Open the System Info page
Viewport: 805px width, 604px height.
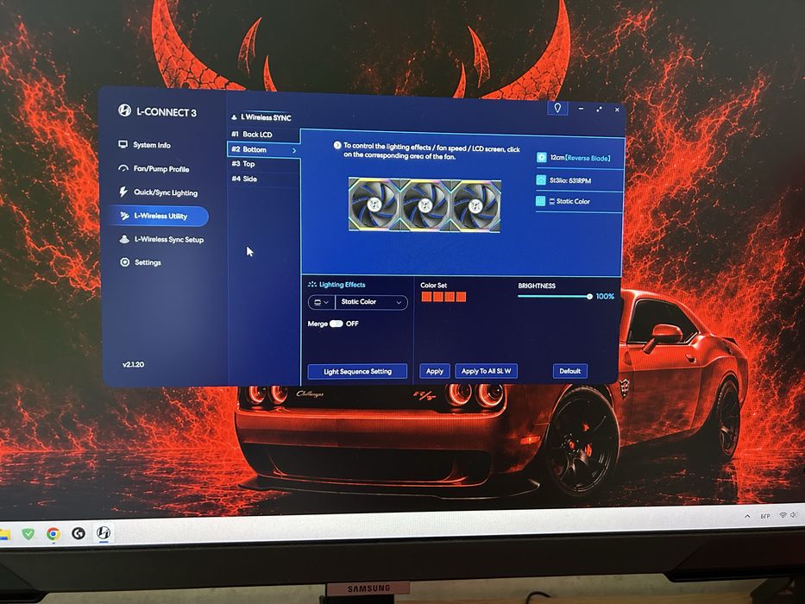(x=144, y=145)
